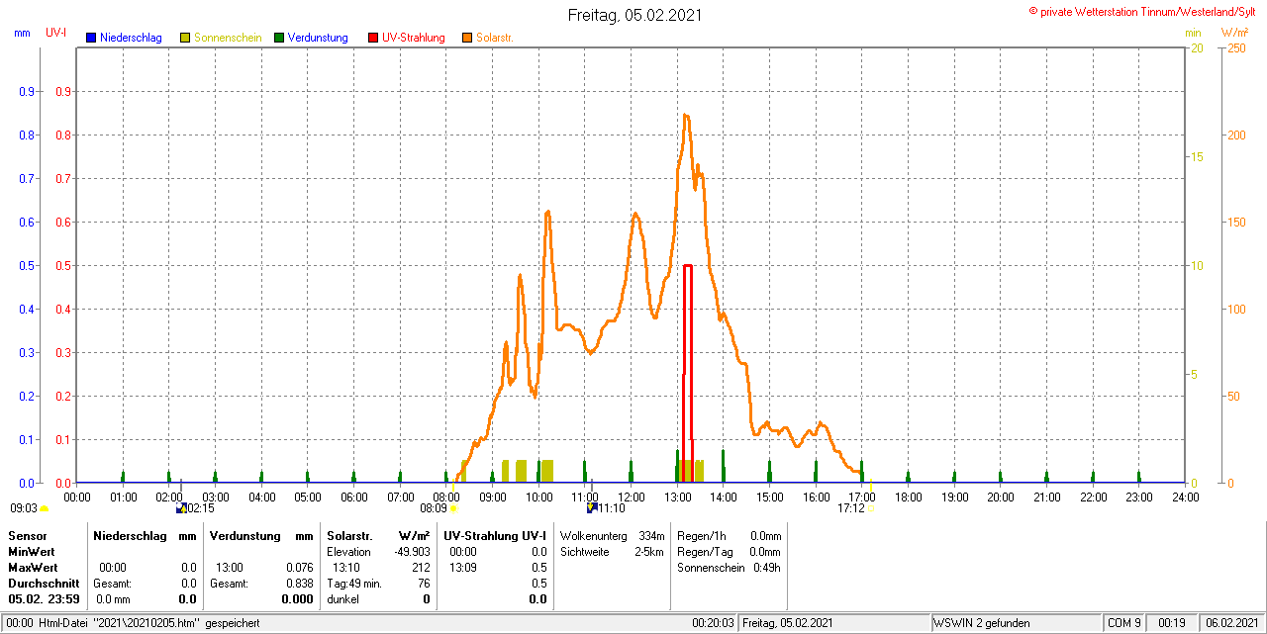Click the 06.02.2021 status bar date
Screen dimensions: 1267x634
pos(1231,623)
